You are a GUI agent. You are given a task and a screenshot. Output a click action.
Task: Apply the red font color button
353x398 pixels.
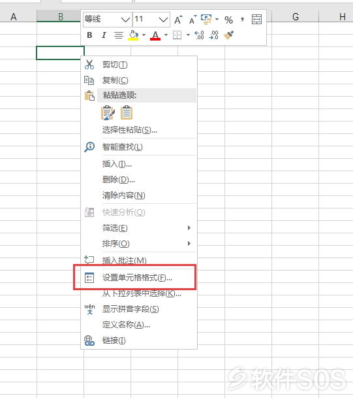click(155, 35)
